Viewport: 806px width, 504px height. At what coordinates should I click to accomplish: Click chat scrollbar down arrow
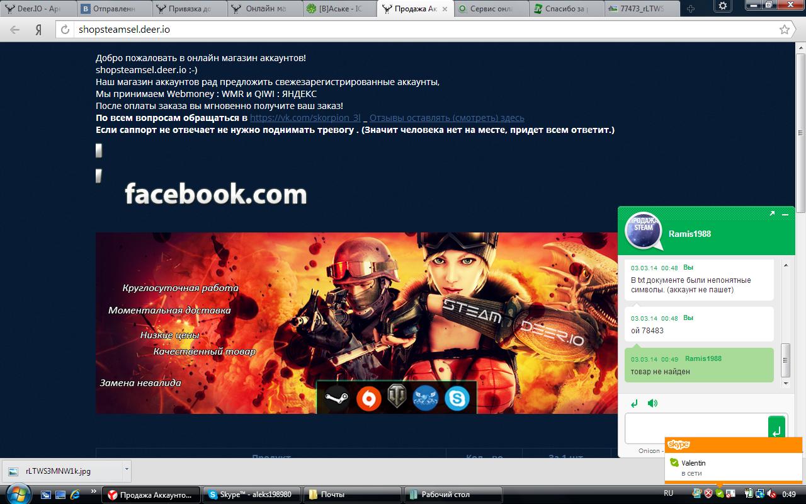point(786,383)
